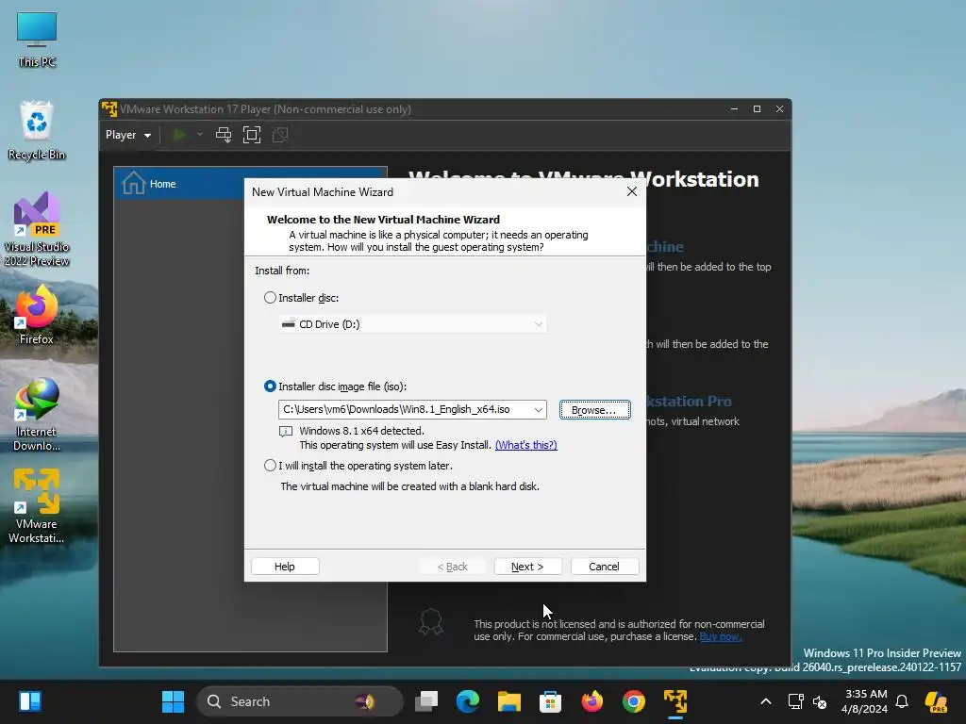Minimize the VMware Workstation Player window
966x724 pixels.
click(734, 109)
